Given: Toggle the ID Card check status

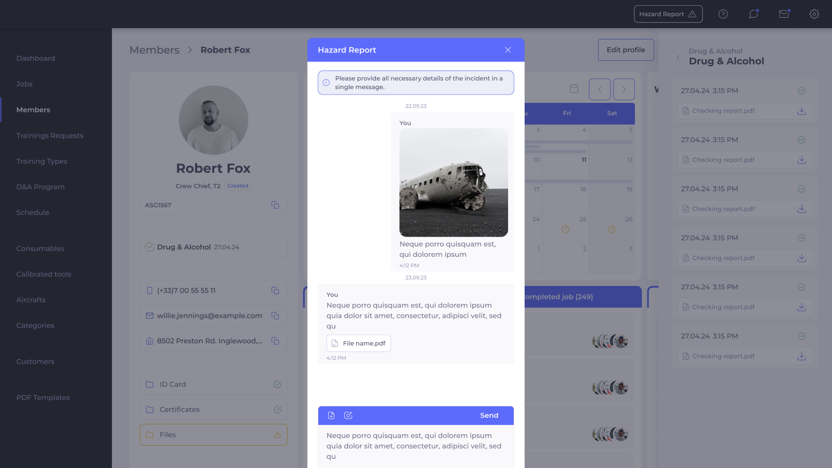Looking at the screenshot, I should click(x=277, y=384).
